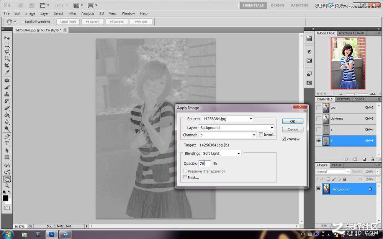
Task: Select the Pen tool
Action: point(7,137)
